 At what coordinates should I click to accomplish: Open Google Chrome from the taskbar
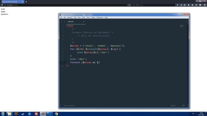[57, 114]
